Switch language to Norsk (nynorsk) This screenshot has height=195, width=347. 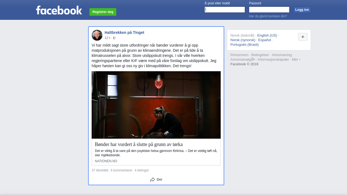pyautogui.click(x=243, y=40)
